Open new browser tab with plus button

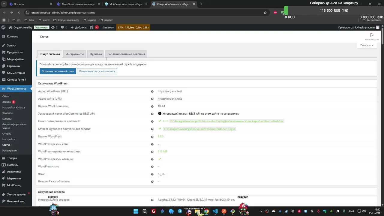(x=201, y=4)
